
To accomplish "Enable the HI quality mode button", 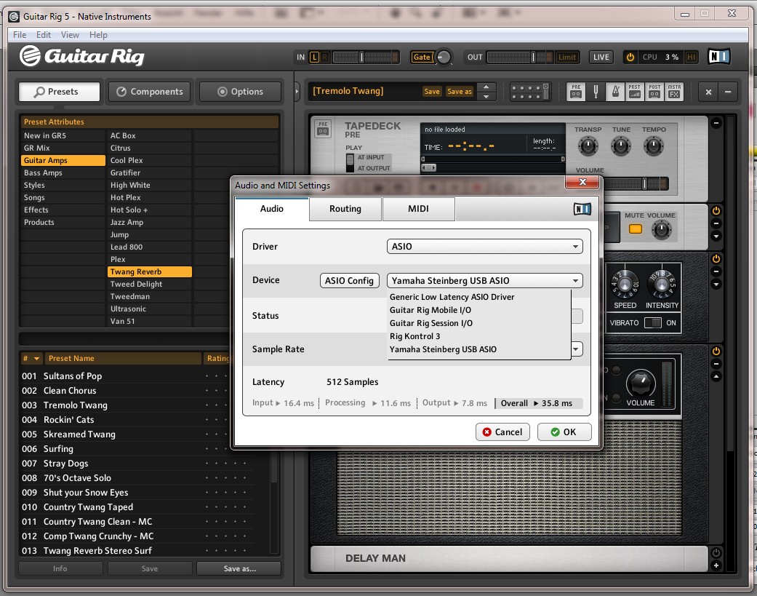I will click(x=691, y=57).
